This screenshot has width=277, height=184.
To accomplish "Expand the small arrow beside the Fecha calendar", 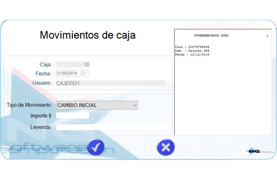I will pyautogui.click(x=86, y=73).
